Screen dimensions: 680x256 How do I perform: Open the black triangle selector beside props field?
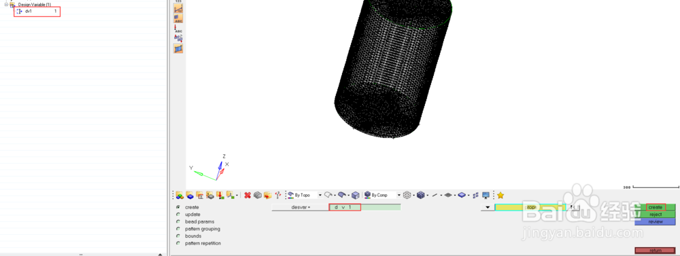(488, 208)
